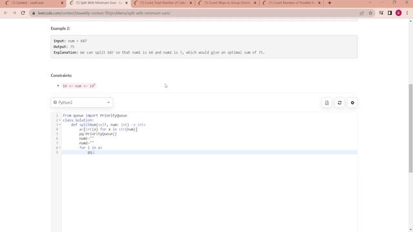Click the Explanation text of Example 2
Viewport: 413px width, 232px height.
pyautogui.click(x=159, y=53)
